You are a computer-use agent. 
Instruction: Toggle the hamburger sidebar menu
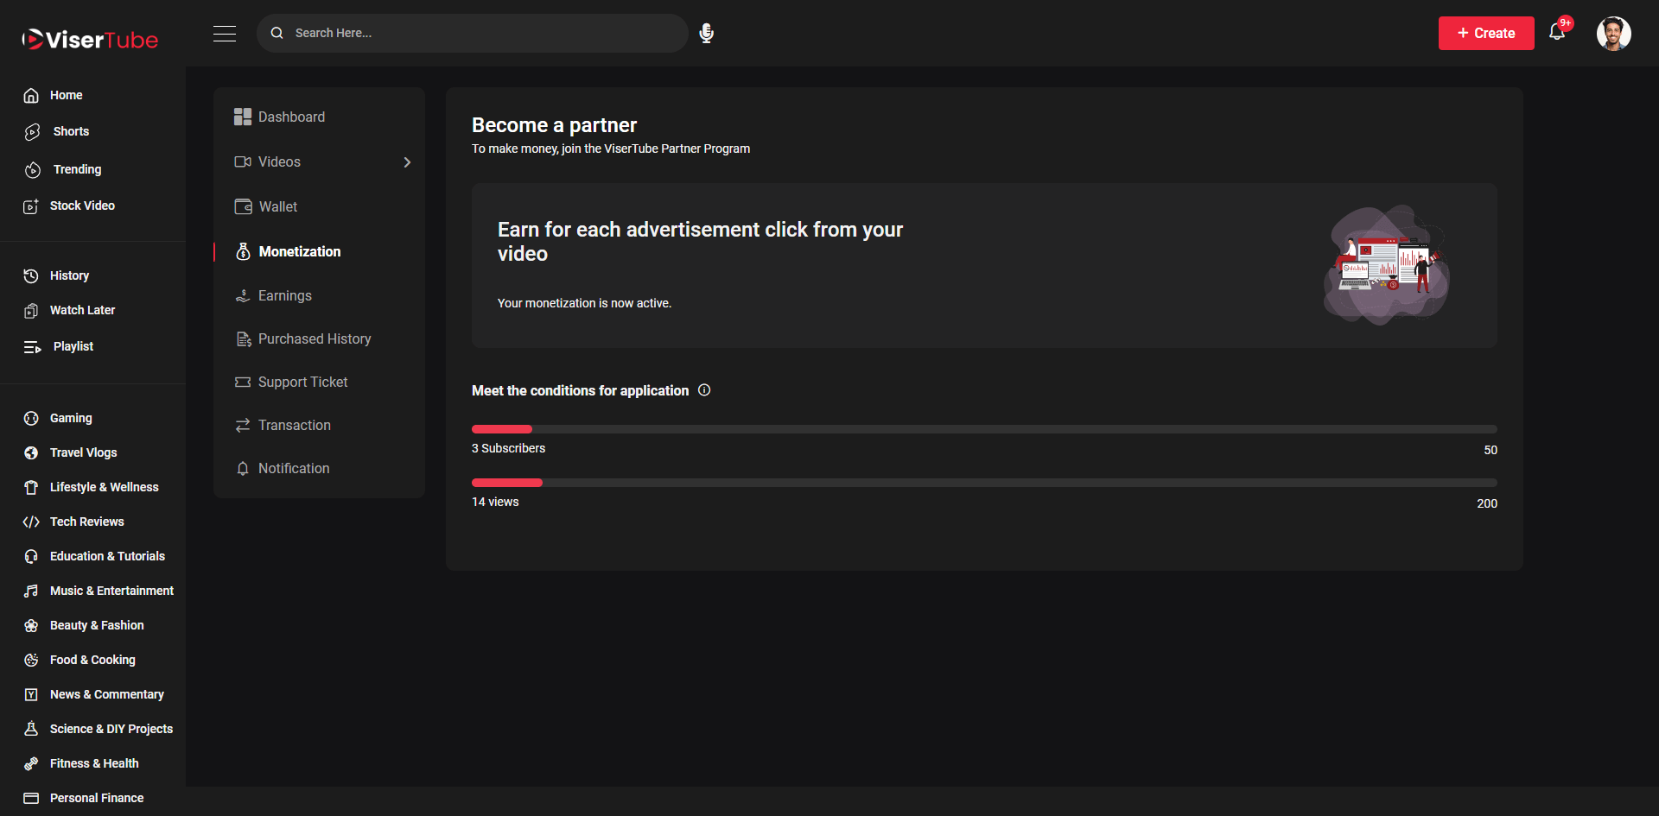(x=225, y=34)
